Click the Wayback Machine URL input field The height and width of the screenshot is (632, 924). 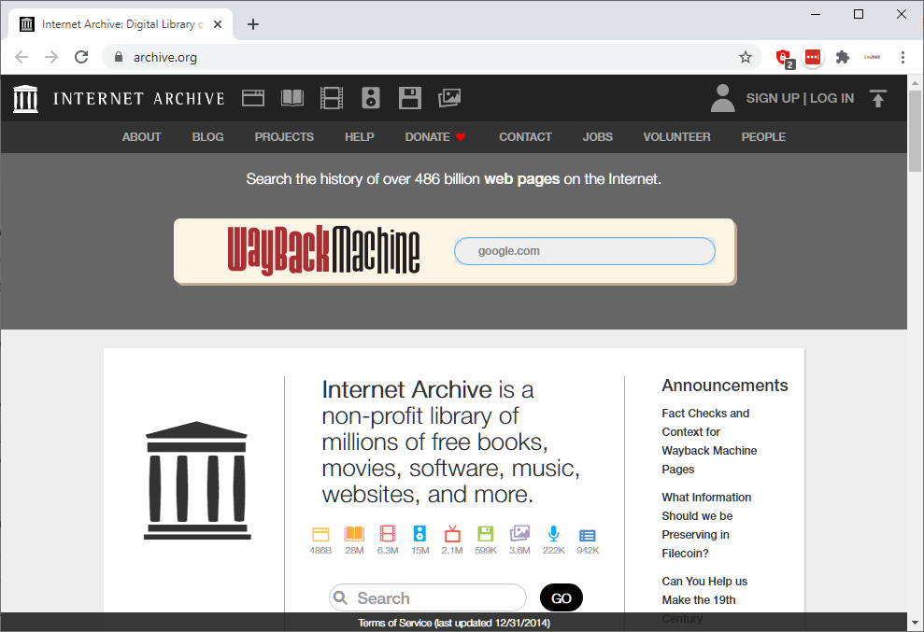585,251
